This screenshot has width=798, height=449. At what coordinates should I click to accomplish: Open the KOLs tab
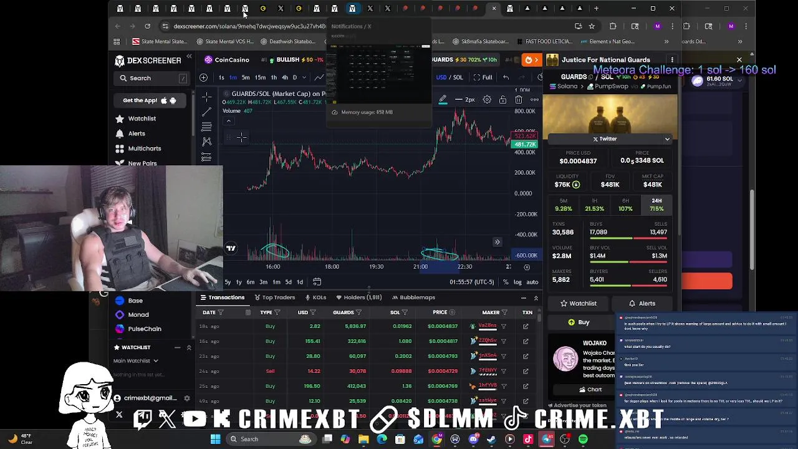click(x=315, y=297)
